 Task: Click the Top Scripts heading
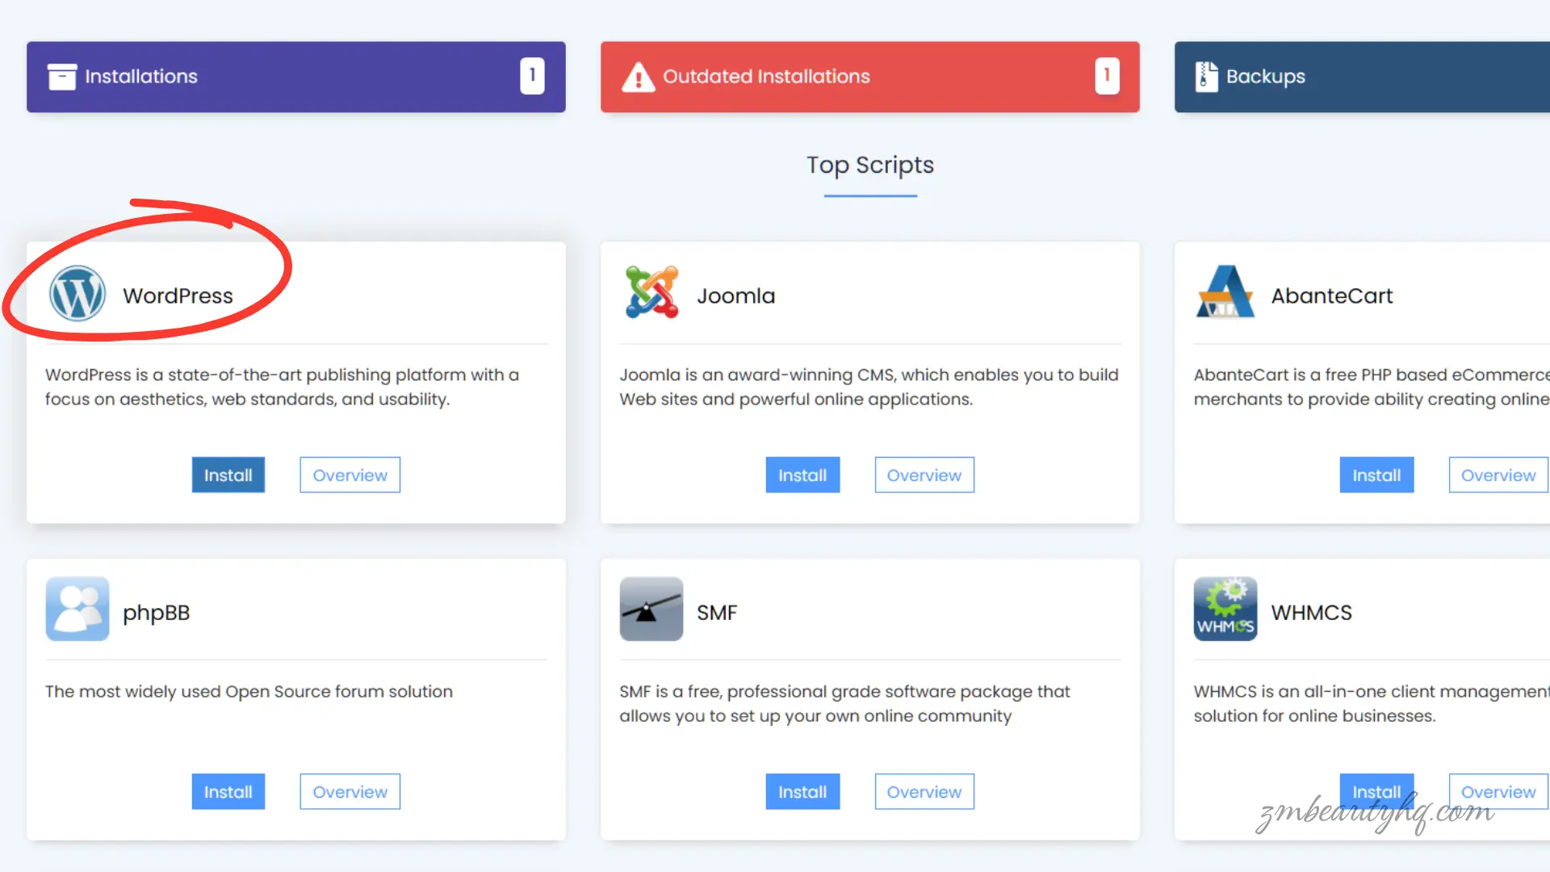pyautogui.click(x=870, y=165)
